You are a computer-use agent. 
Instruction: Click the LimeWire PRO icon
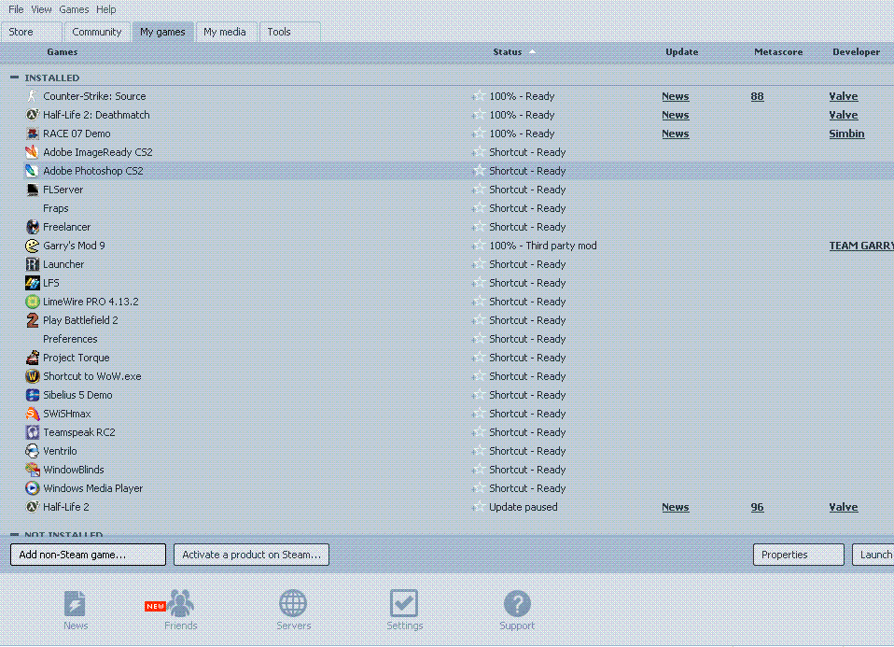click(x=33, y=302)
